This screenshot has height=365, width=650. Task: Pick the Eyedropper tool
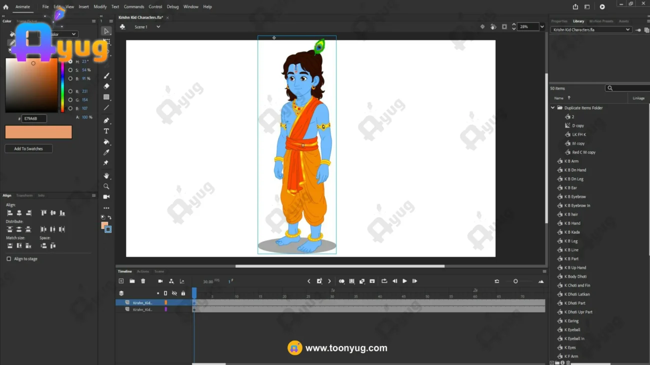tap(106, 152)
